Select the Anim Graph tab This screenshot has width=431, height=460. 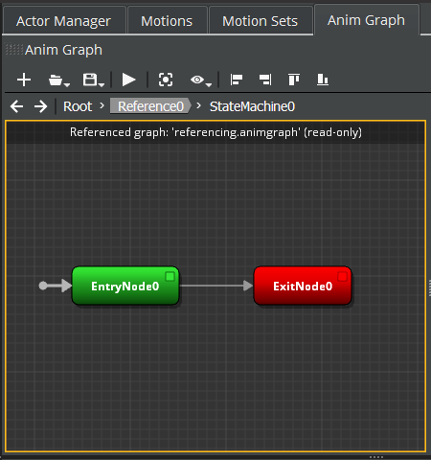(366, 20)
